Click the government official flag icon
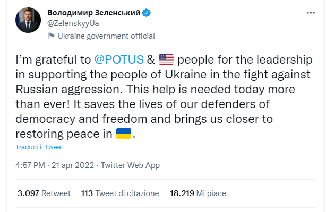This screenshot has height=212, width=326. point(51,36)
